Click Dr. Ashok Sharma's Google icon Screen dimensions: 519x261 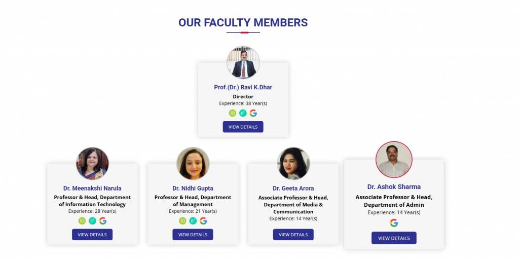[394, 223]
